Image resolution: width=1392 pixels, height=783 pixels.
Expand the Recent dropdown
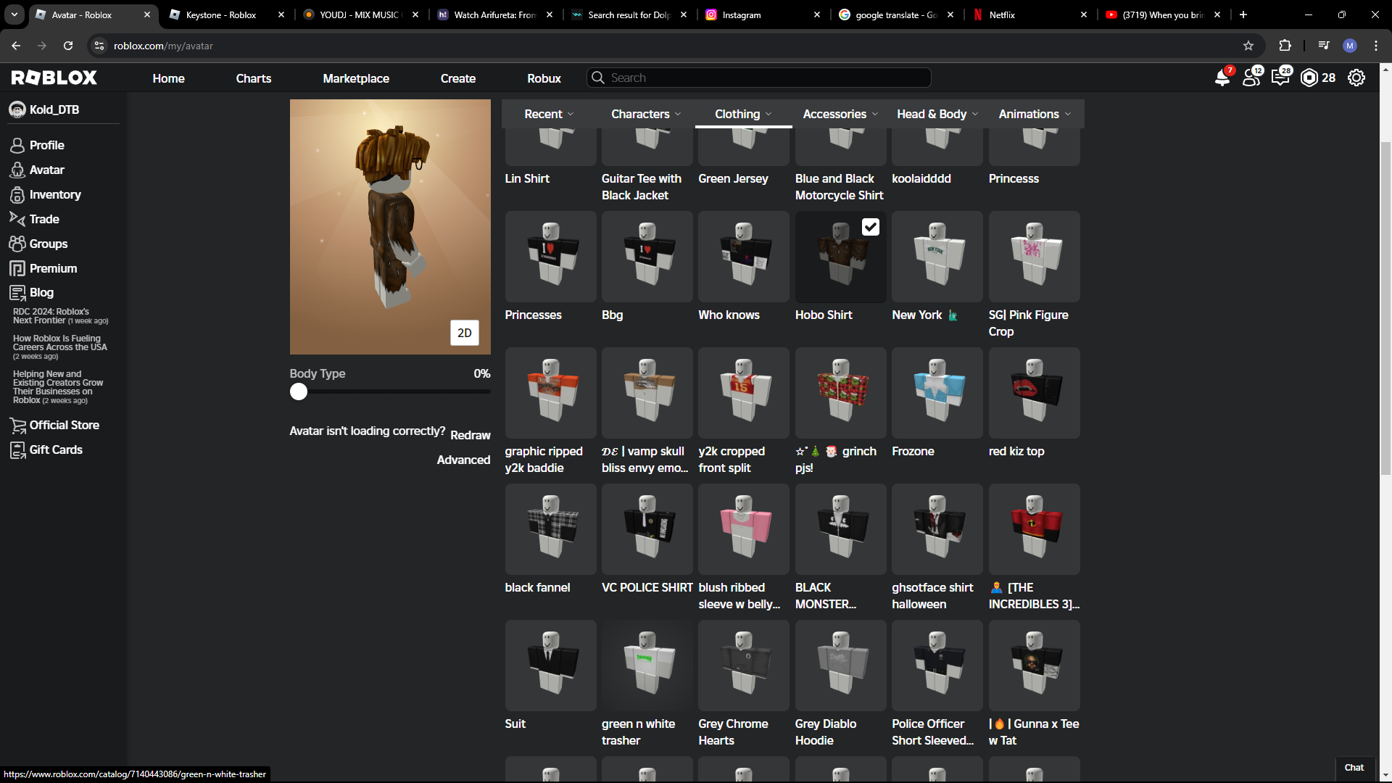pos(549,114)
